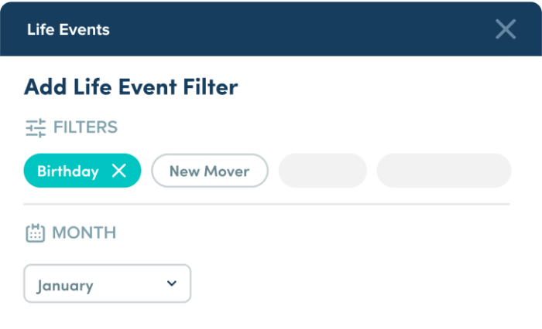Click empty space right of month dropdown

click(348, 284)
